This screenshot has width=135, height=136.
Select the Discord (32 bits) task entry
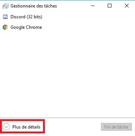point(67,17)
